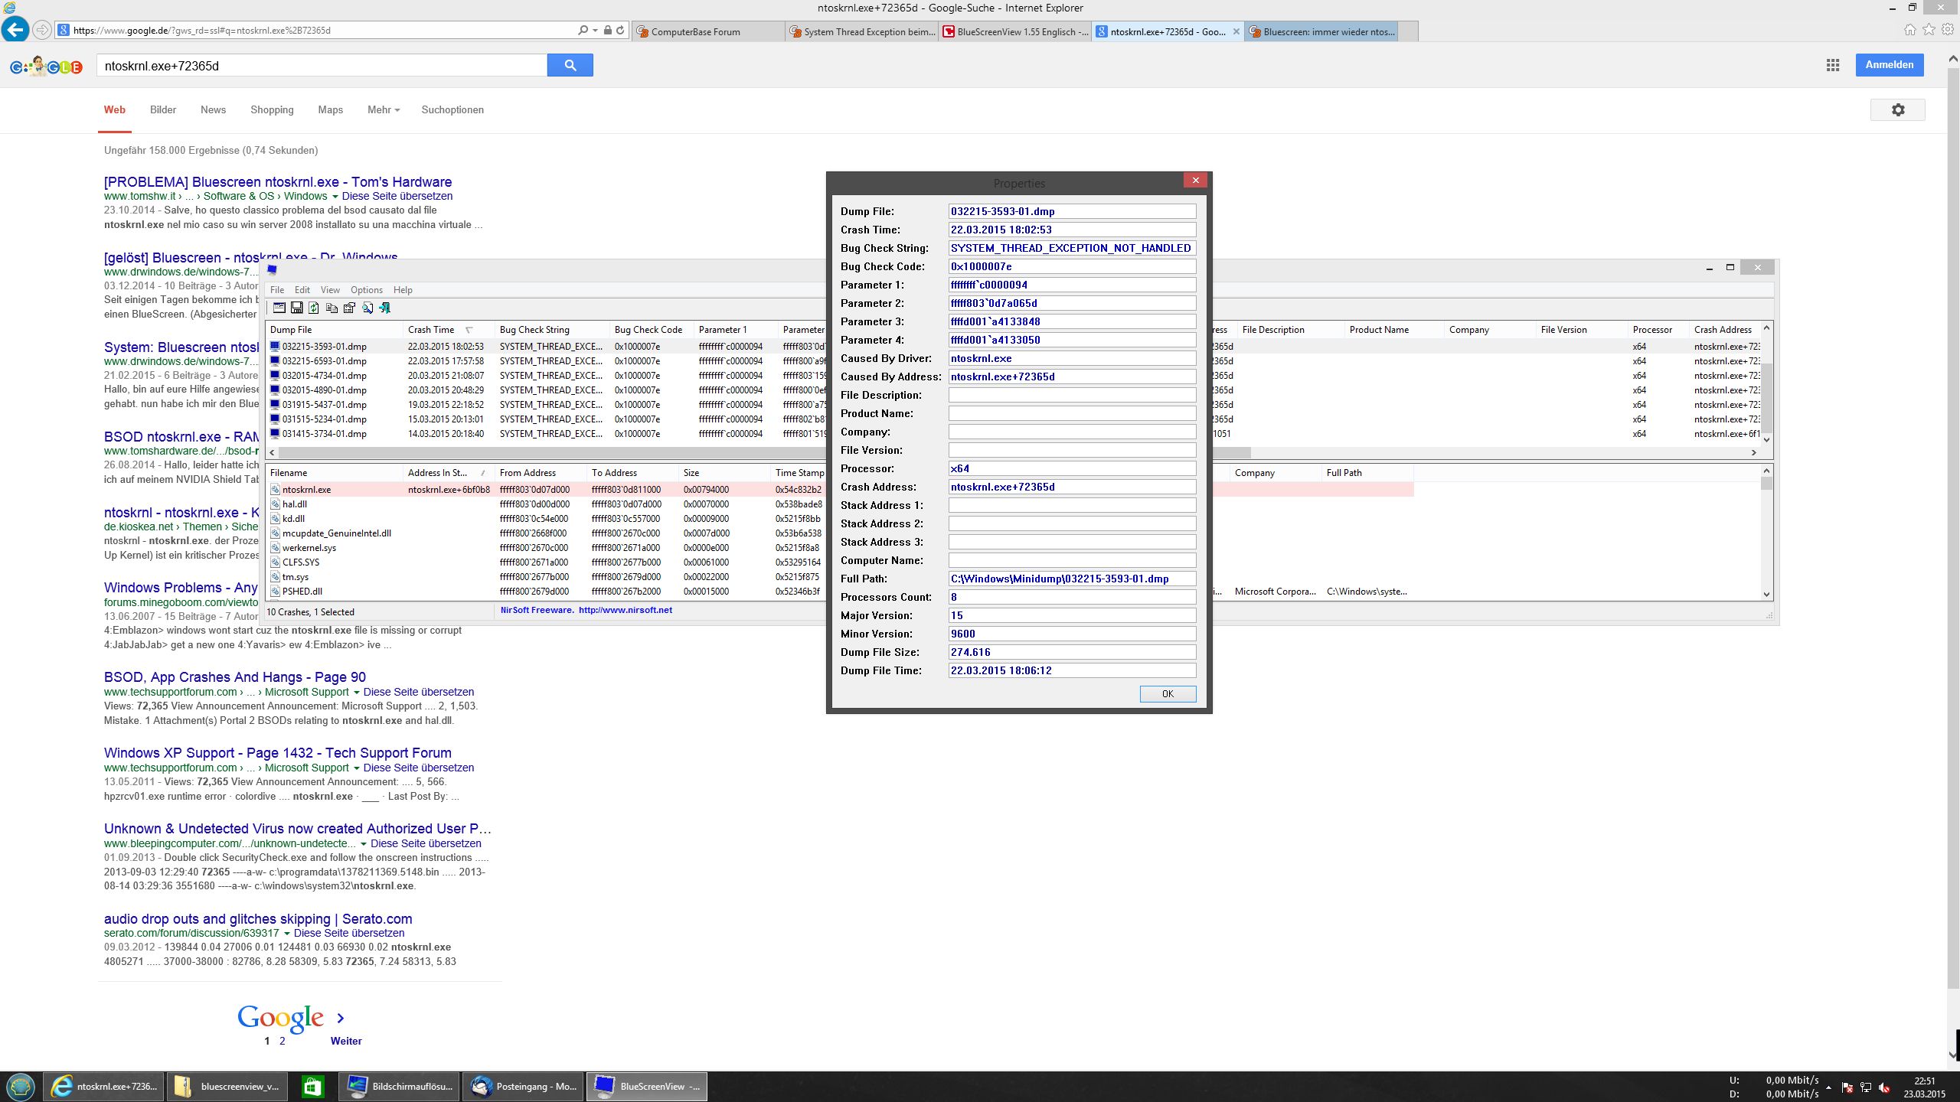This screenshot has height=1102, width=1960.
Task: Open the Google apps grid icon
Action: [1833, 65]
